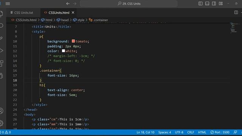The height and width of the screenshot is (136, 242).
Task: Click the white color swatch
Action: pyautogui.click(x=64, y=51)
